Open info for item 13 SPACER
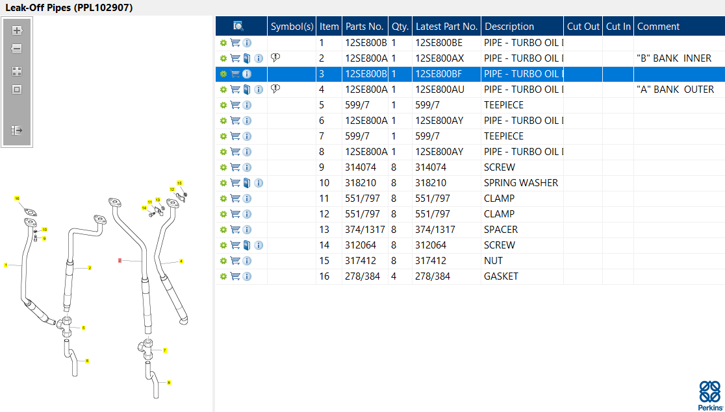This screenshot has height=412, width=725. click(x=247, y=230)
